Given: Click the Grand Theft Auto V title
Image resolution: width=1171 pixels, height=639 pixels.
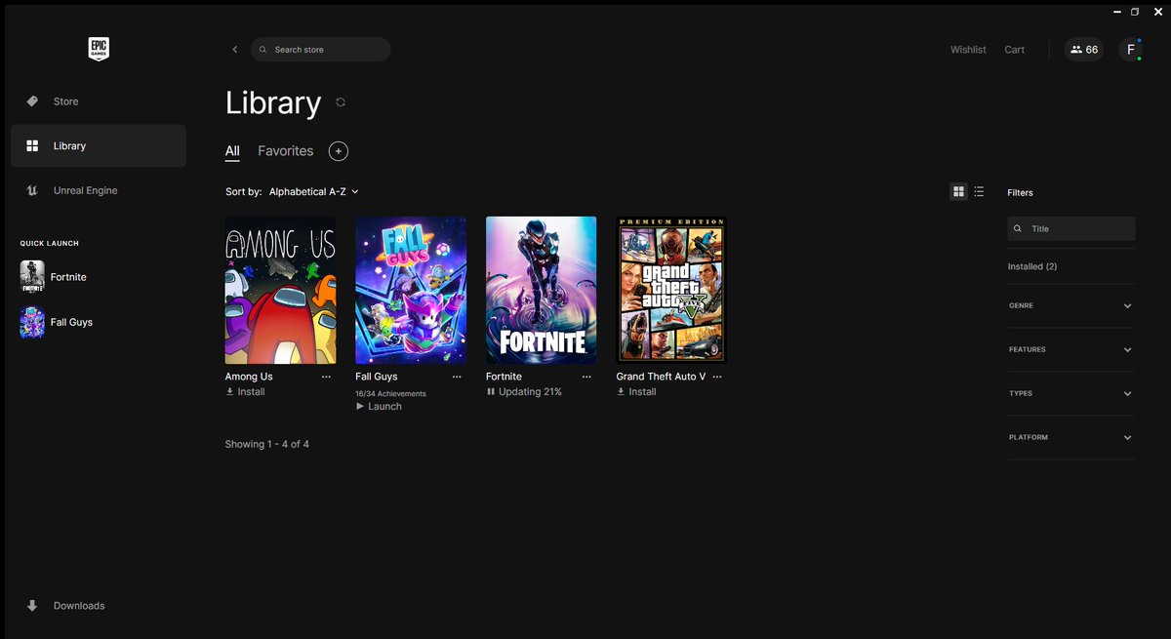Looking at the screenshot, I should click(x=661, y=377).
